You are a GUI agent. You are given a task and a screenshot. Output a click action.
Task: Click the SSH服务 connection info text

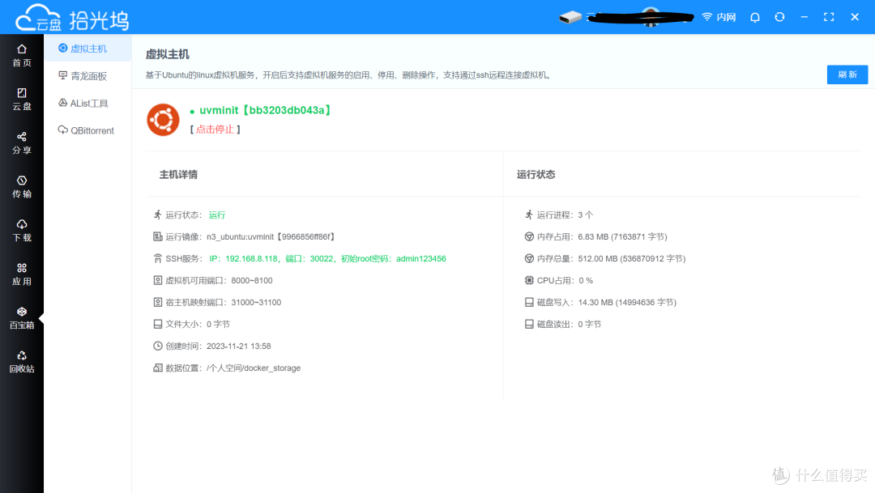[x=327, y=259]
